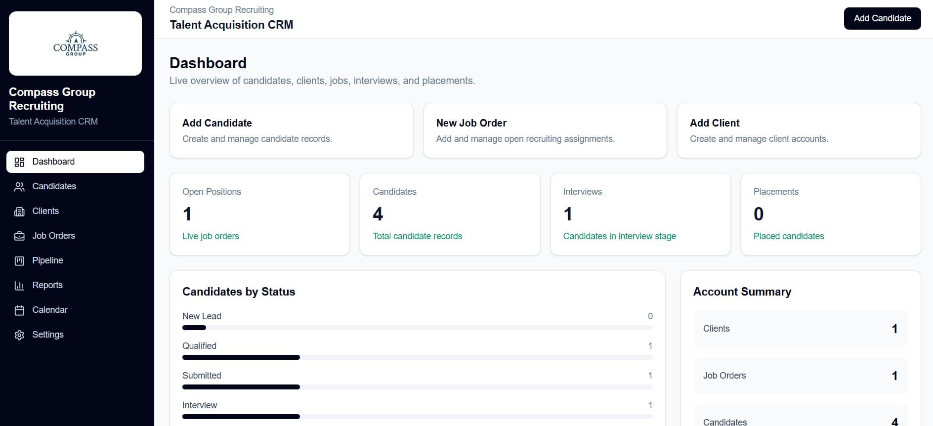
Task: Click the Pipeline board icon
Action: pyautogui.click(x=19, y=261)
